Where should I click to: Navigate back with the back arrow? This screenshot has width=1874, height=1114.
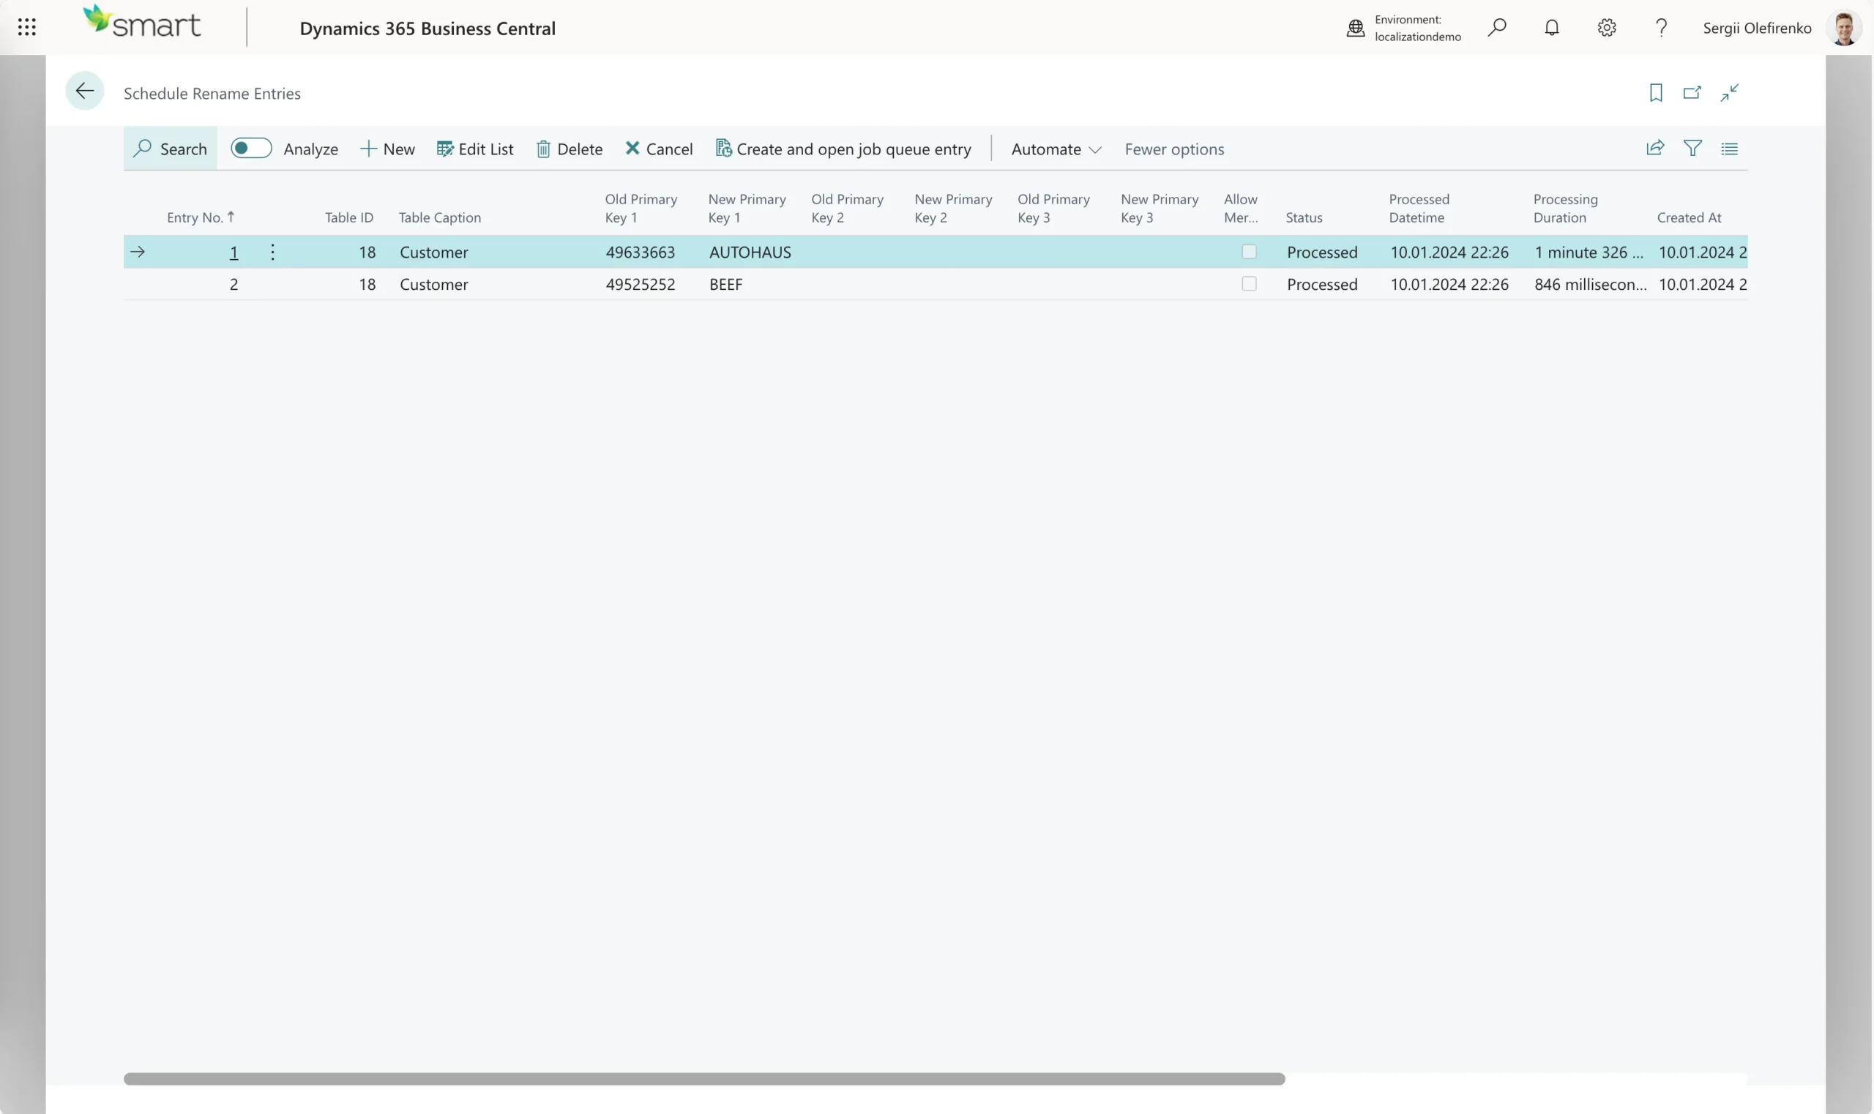(84, 90)
